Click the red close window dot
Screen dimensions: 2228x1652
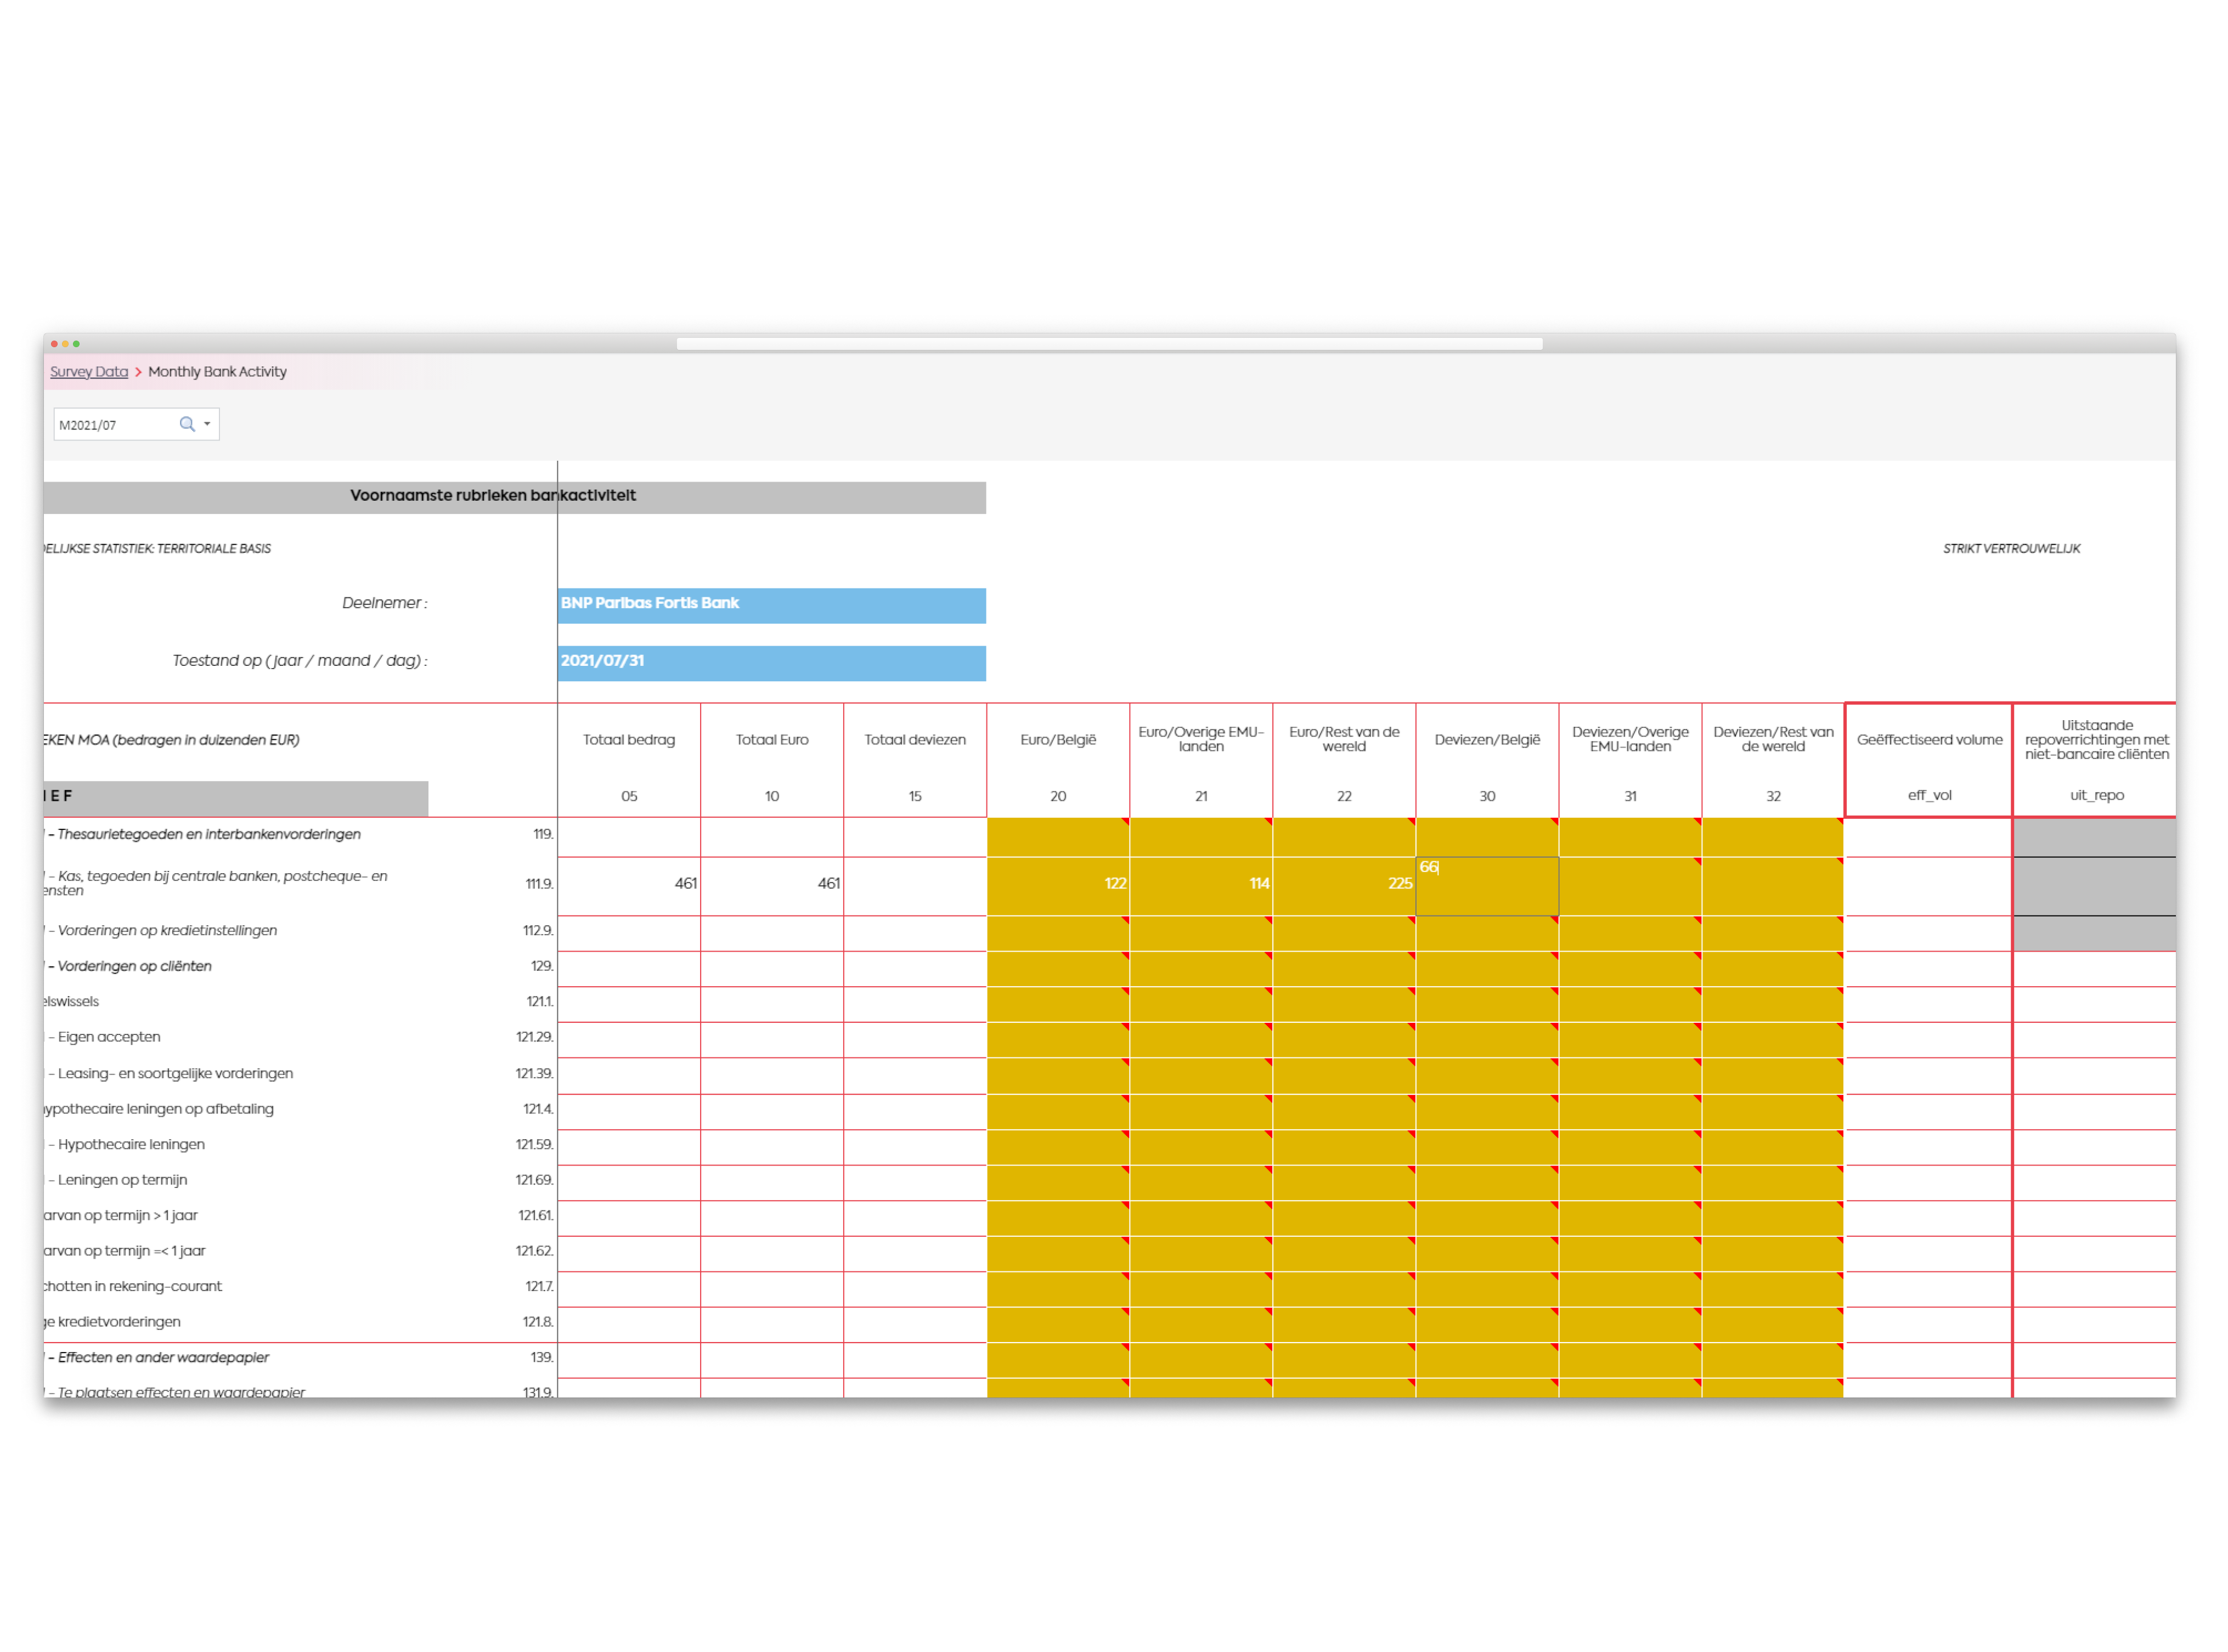[54, 344]
